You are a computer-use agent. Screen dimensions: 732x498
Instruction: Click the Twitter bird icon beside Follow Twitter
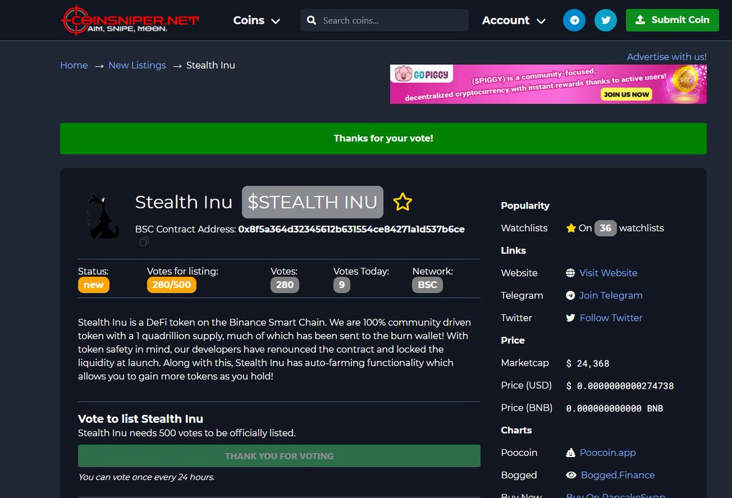570,318
